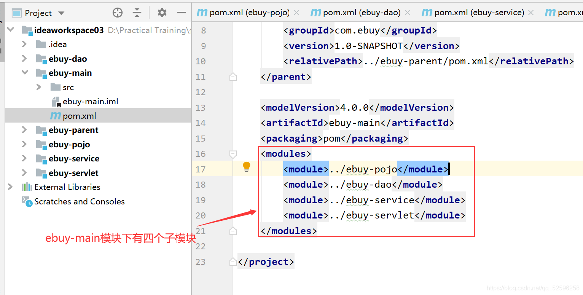The image size is (583, 295).
Task: Fold the parent tag at line 11
Action: tap(233, 77)
